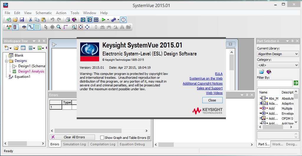
Task: Open the Sales and Support link
Action: [x=210, y=88]
